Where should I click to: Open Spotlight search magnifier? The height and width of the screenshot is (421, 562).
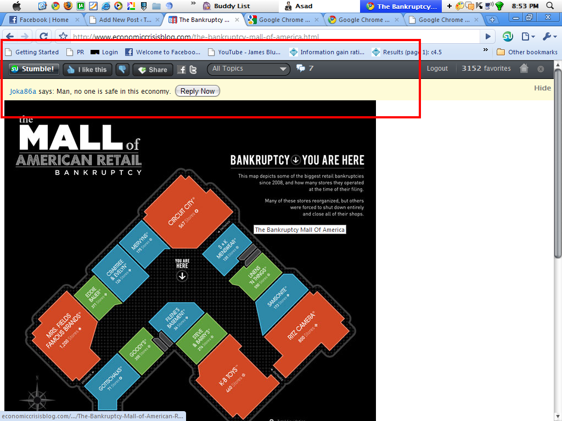(550, 5)
